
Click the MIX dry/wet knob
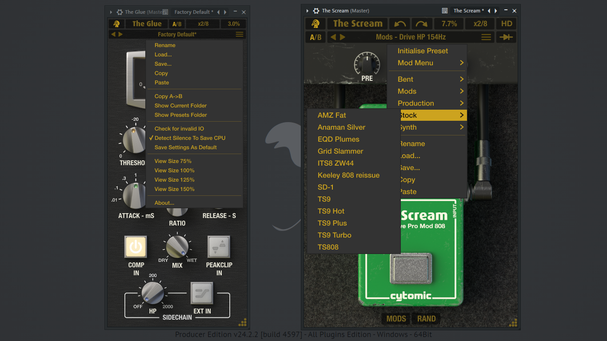177,247
